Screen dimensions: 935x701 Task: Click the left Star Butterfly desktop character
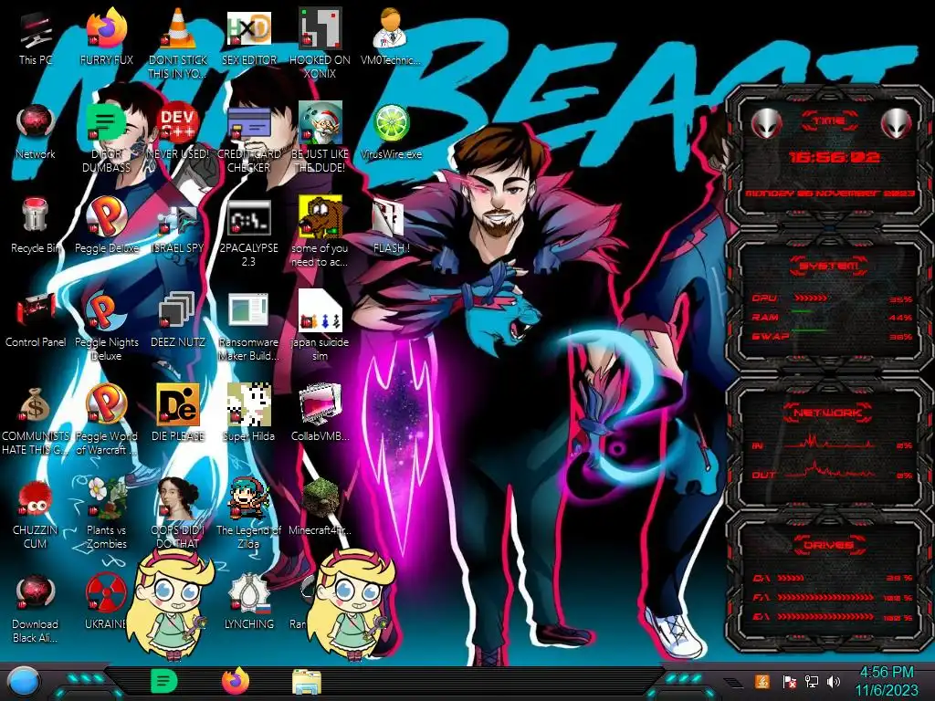coord(171,604)
